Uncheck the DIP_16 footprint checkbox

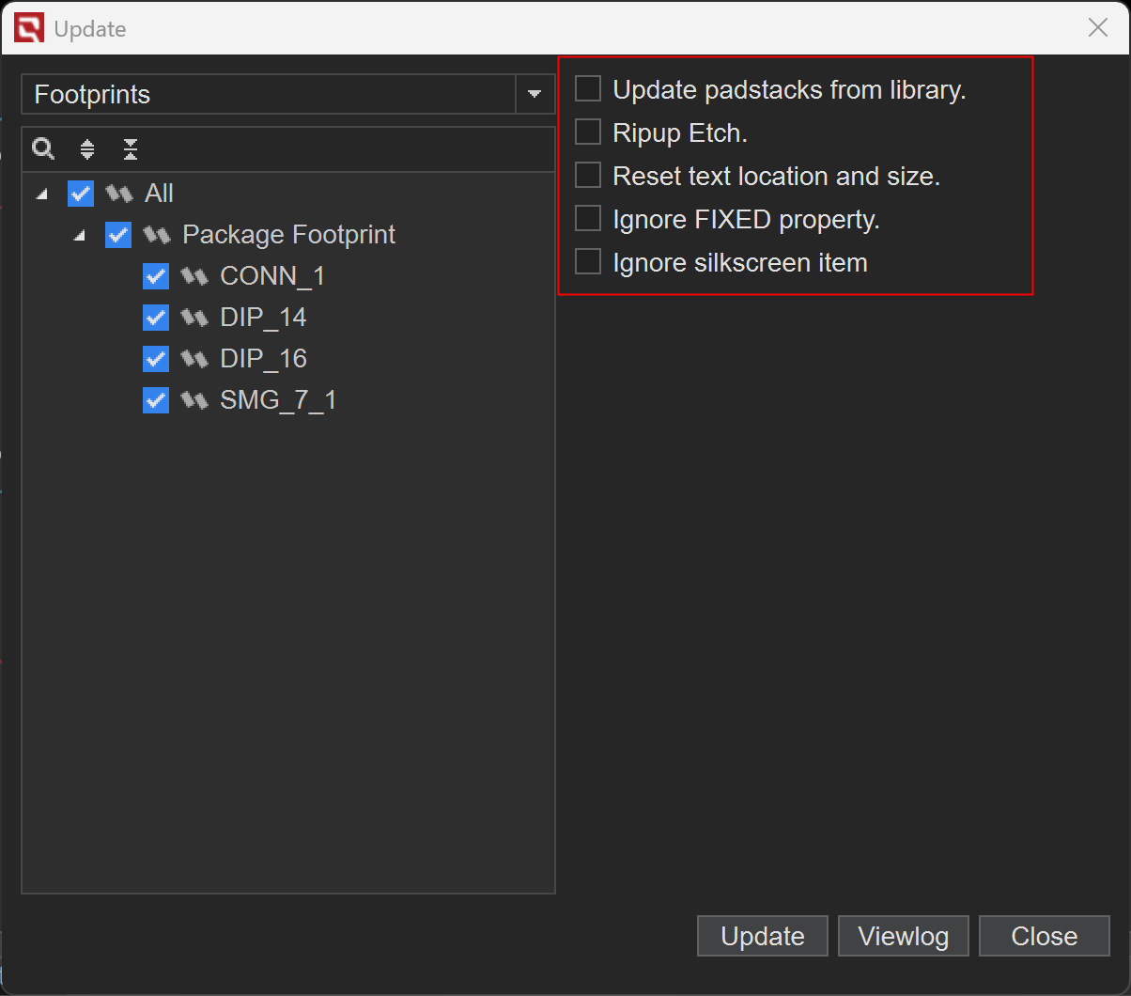(156, 359)
